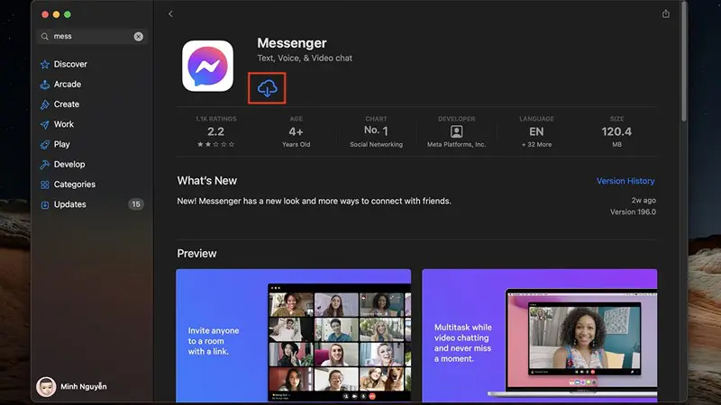
Task: Clear the search field with the X icon
Action: coord(139,37)
